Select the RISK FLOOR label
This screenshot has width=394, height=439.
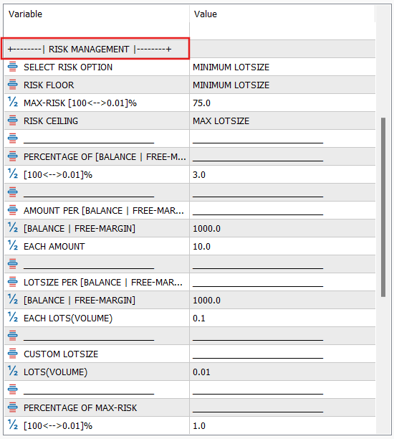tap(49, 85)
